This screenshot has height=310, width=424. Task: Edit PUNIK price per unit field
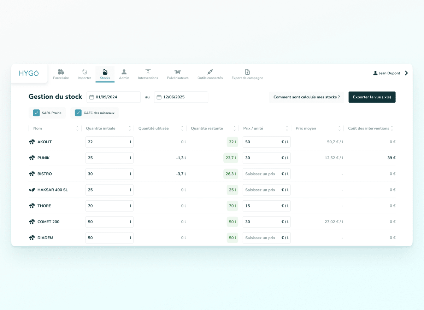(x=266, y=158)
